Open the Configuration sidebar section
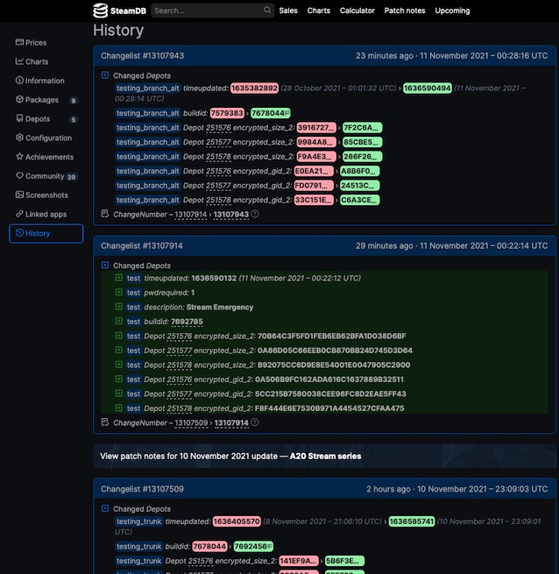Screen dimensions: 559x574 (x=48, y=138)
